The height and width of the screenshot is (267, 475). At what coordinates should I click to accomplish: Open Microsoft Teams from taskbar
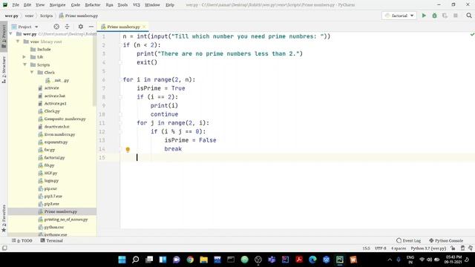coord(272,260)
